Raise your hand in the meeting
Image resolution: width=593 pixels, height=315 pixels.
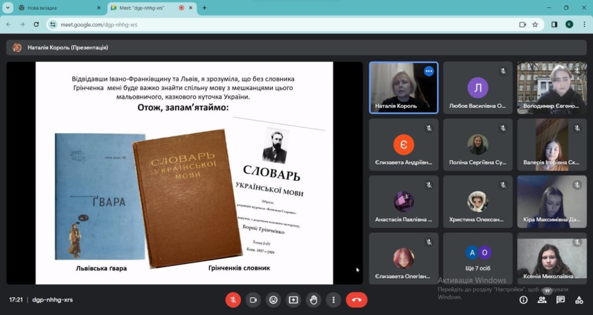[x=313, y=300]
